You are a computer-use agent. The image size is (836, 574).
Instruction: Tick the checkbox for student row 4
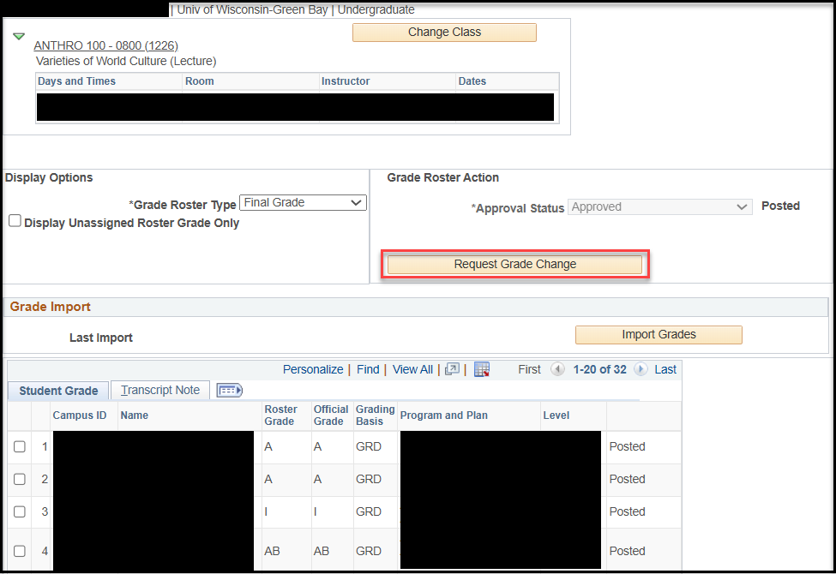[x=20, y=551]
